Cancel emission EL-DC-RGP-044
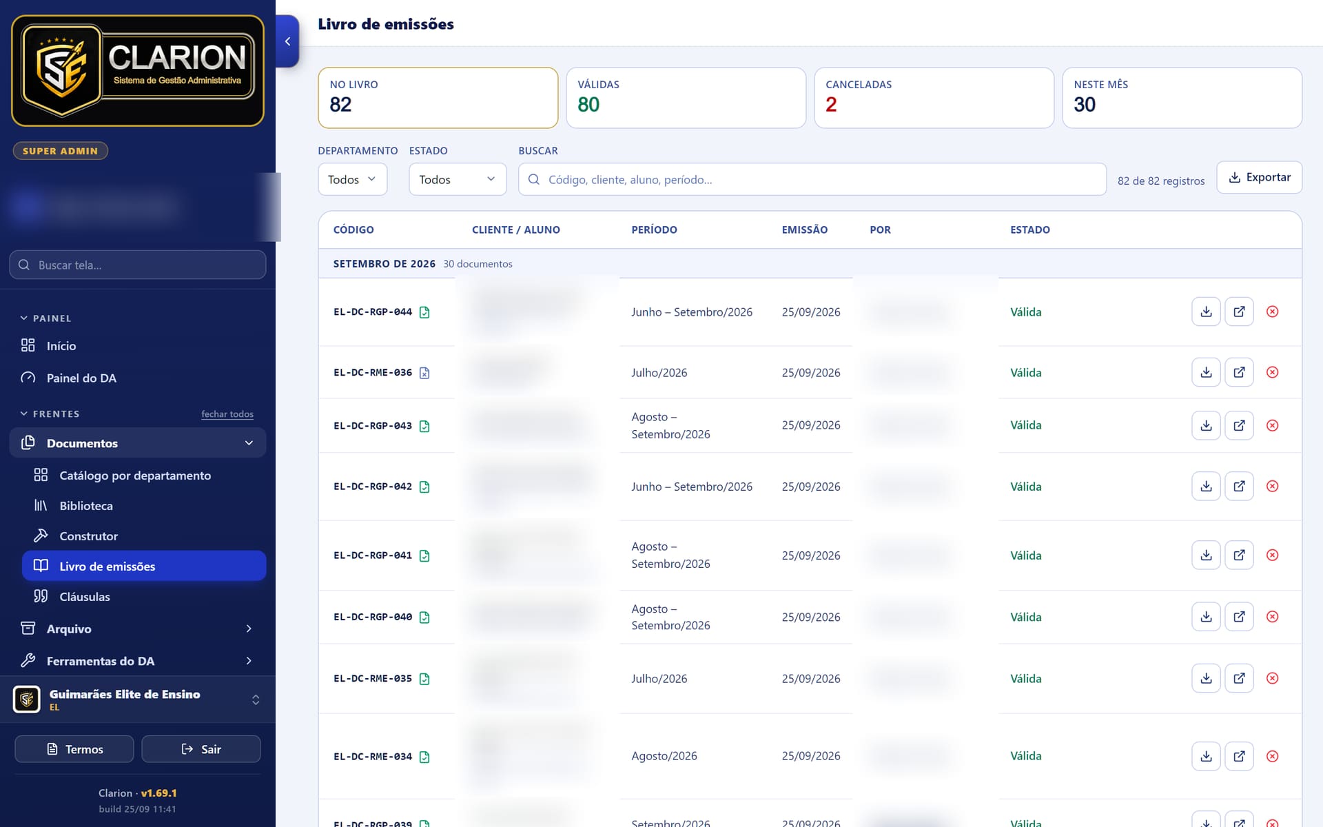The image size is (1323, 827). point(1272,312)
